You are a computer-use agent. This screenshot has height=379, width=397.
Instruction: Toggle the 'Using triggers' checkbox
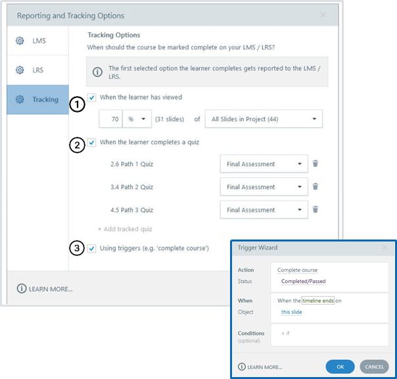click(93, 248)
